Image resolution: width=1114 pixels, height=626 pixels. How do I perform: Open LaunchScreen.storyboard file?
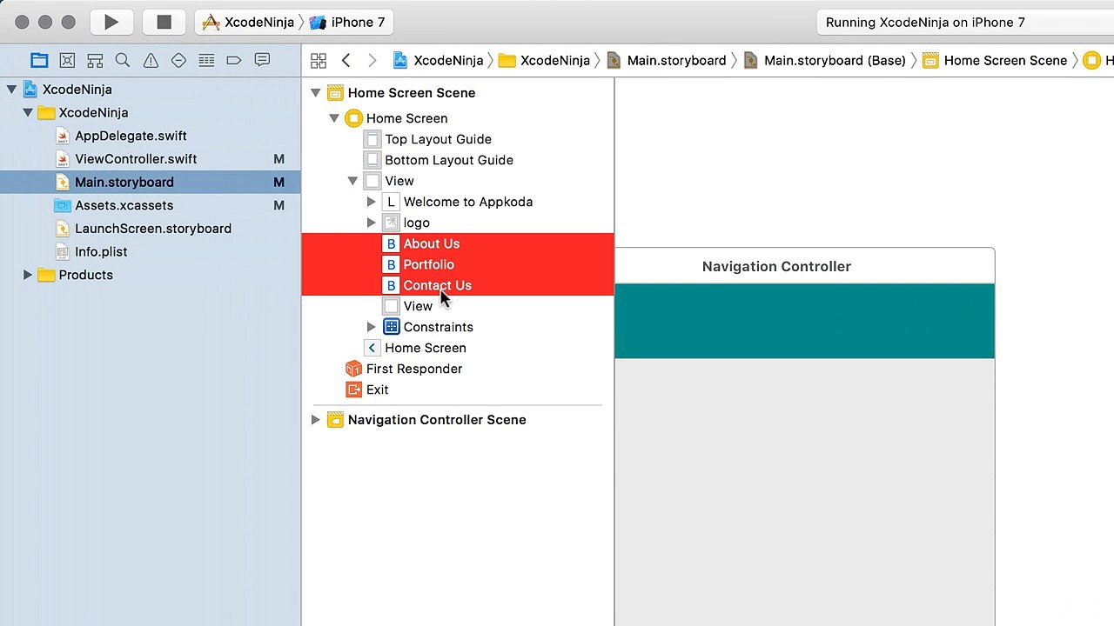(x=153, y=229)
